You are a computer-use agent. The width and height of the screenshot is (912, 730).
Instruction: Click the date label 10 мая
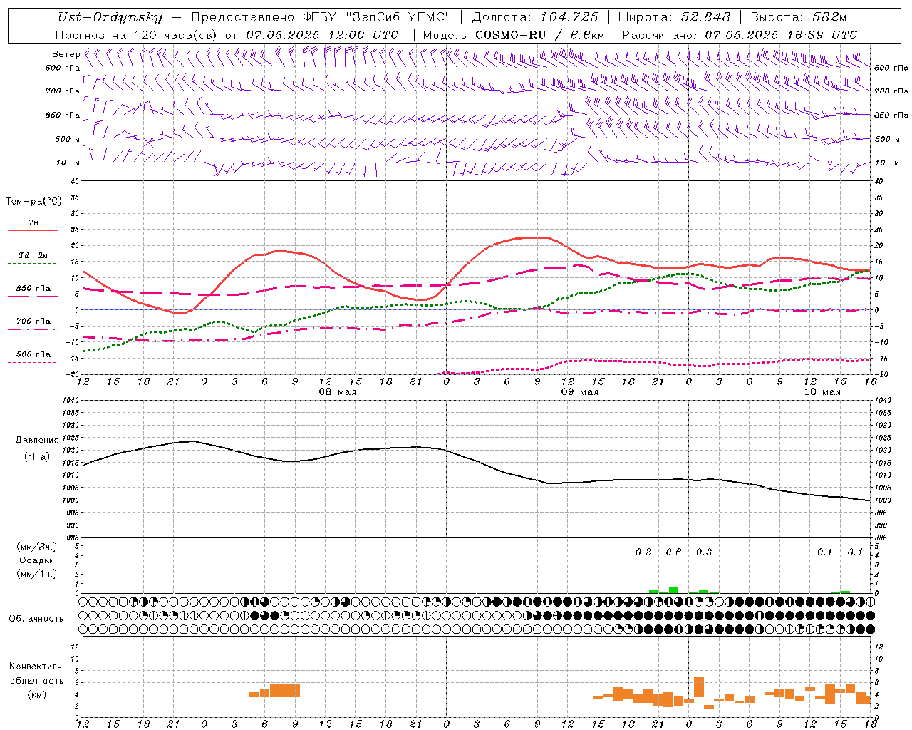coord(822,392)
